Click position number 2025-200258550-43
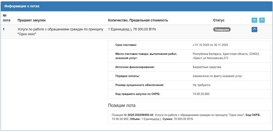The width and height of the screenshot is (273, 132). coord(140,115)
